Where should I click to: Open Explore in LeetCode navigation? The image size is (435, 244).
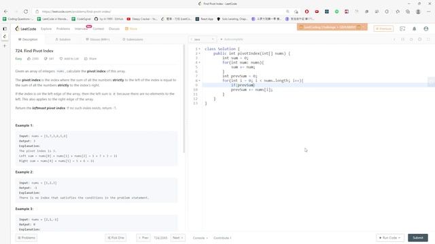46,28
